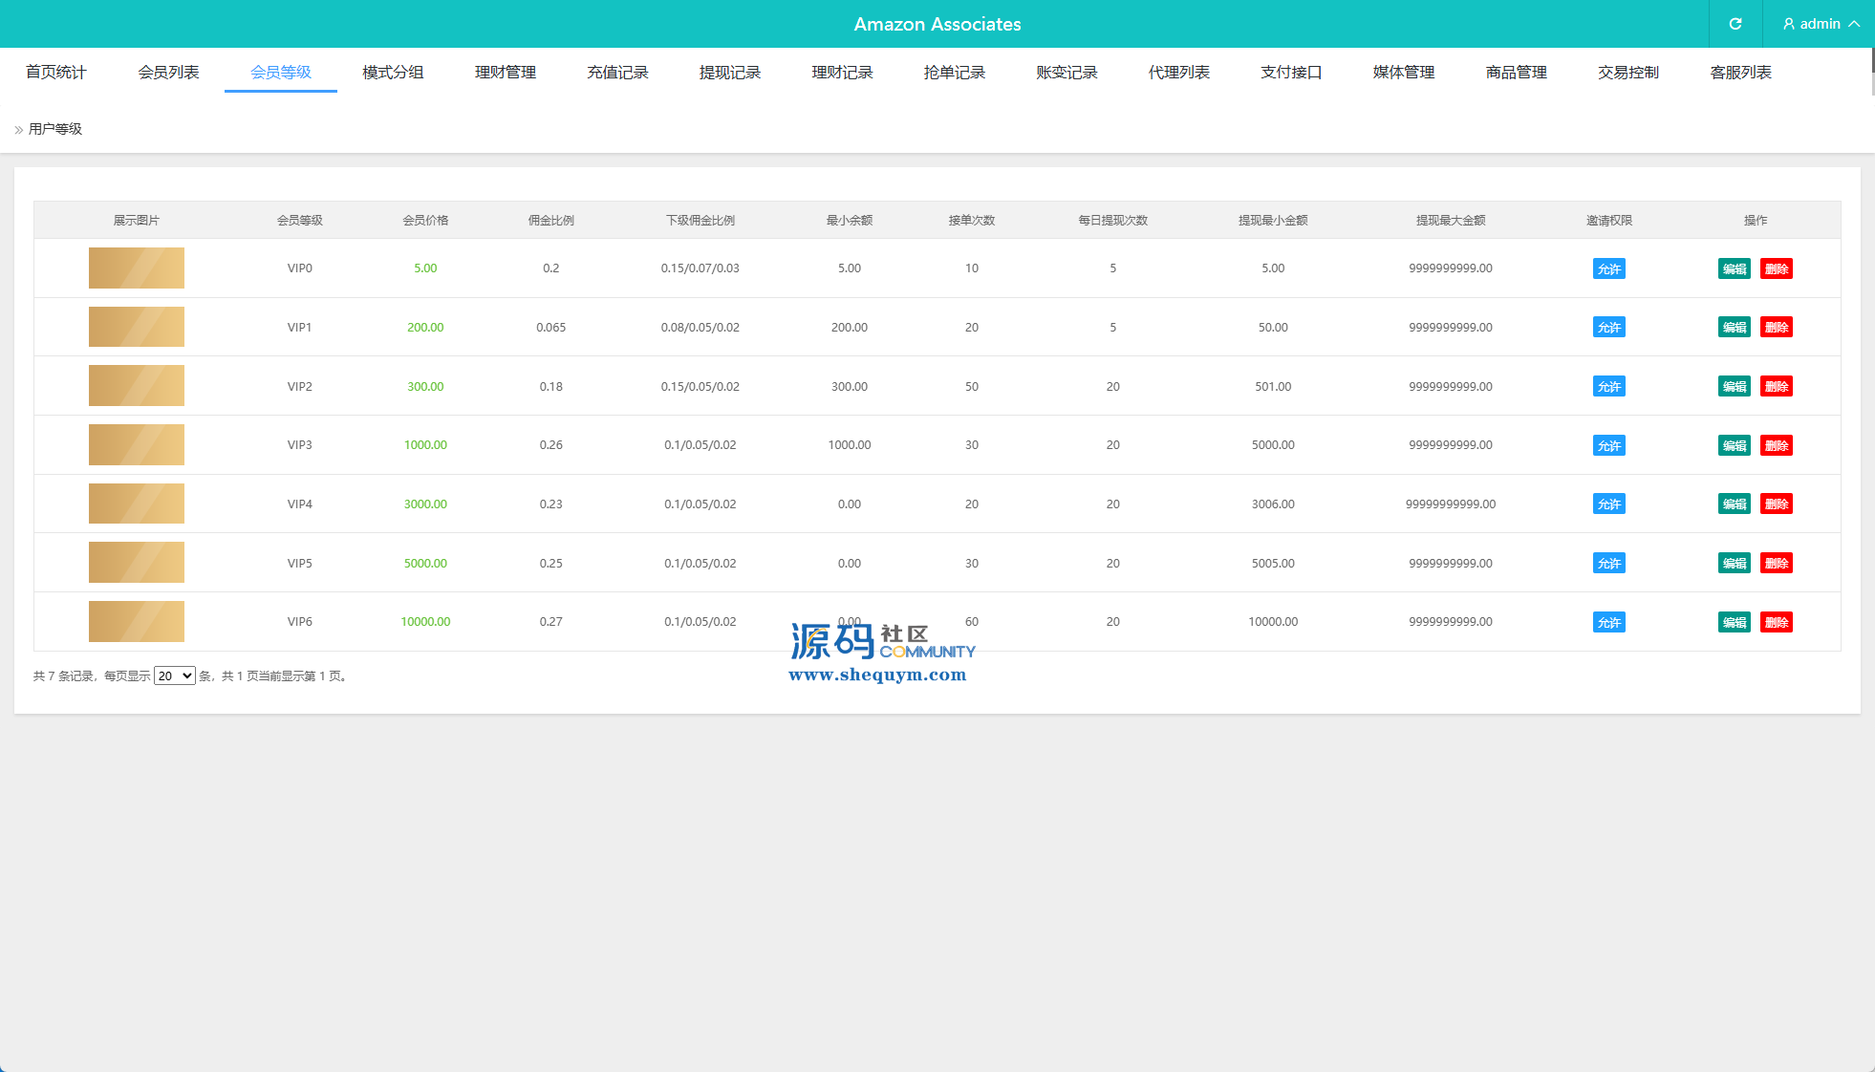Open the 交易控制 menu item
This screenshot has height=1072, width=1875.
pos(1627,73)
